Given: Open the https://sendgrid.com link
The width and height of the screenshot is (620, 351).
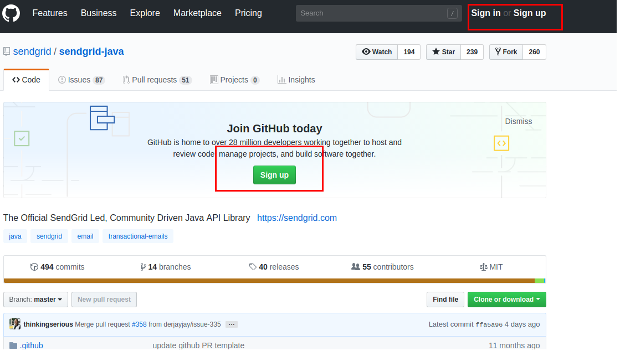Looking at the screenshot, I should 297,218.
